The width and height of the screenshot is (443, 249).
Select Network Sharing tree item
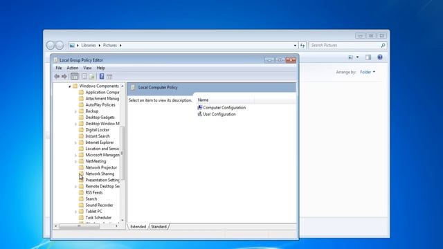(100, 174)
